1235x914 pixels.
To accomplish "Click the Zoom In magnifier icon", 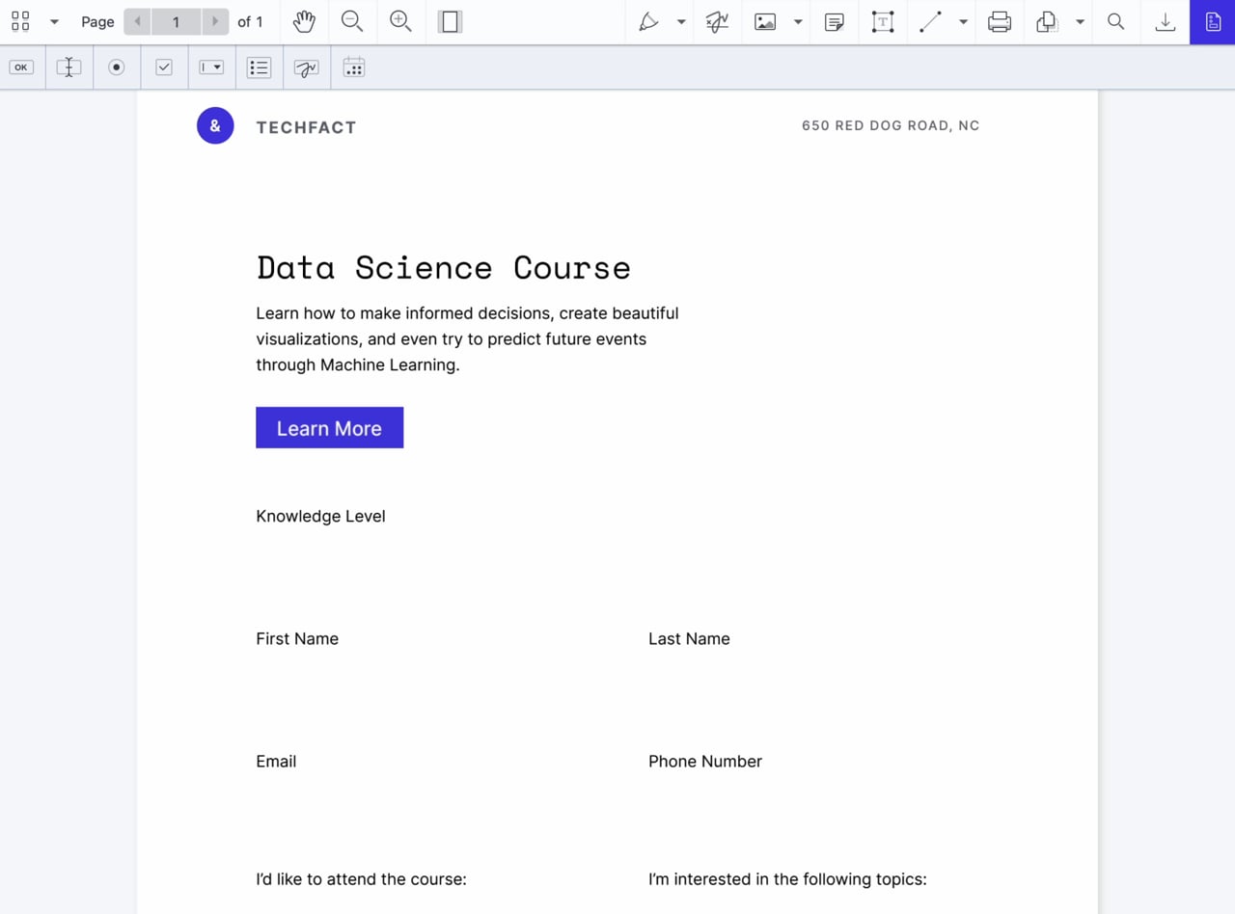I will pos(400,21).
